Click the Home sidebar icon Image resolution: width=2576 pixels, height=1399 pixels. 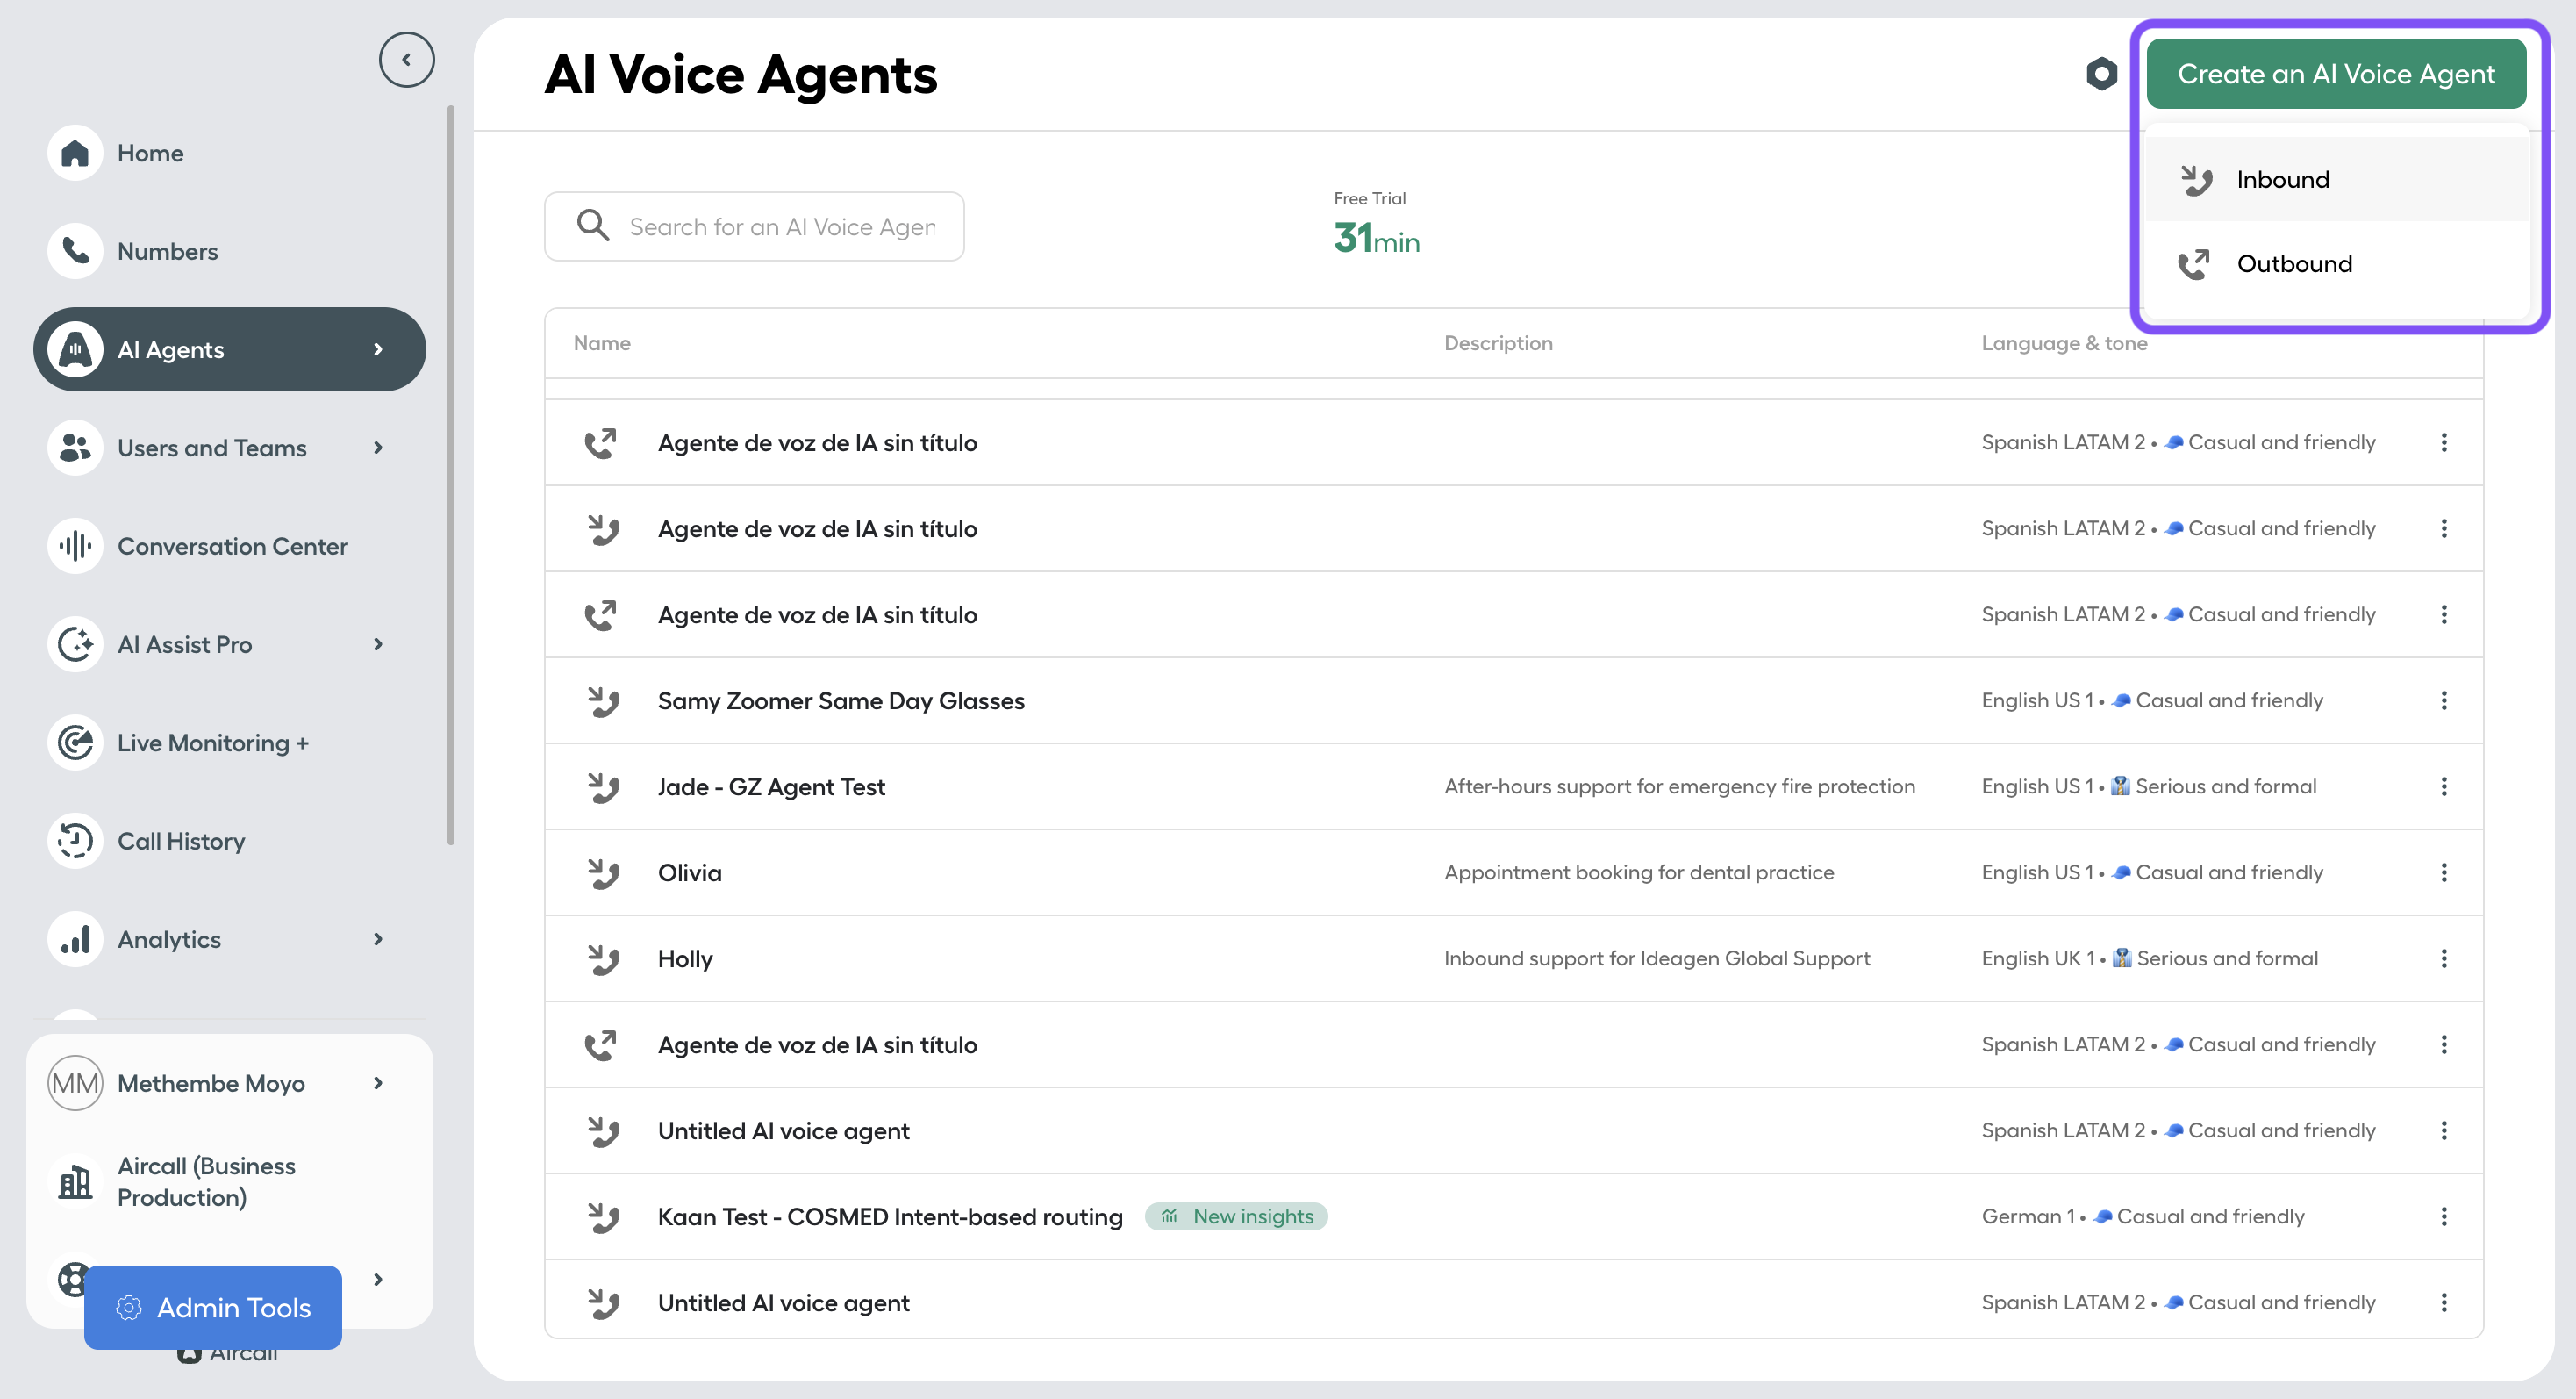(75, 153)
